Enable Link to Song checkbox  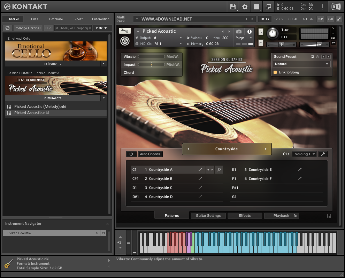click(275, 72)
